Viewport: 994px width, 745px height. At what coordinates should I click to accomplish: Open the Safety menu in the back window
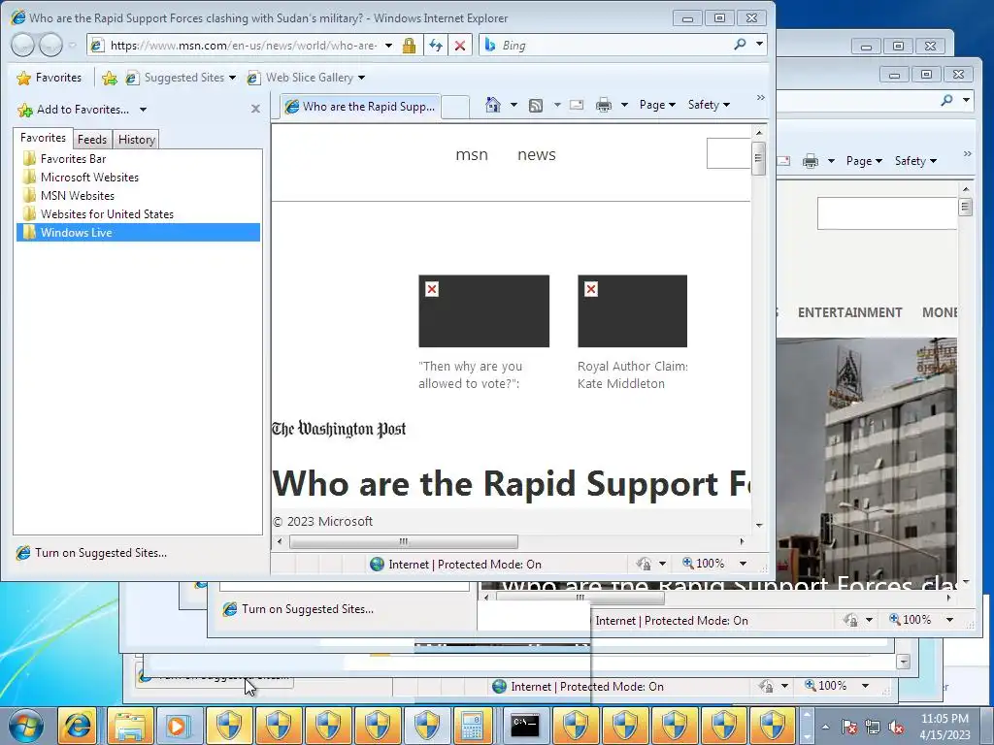point(915,161)
